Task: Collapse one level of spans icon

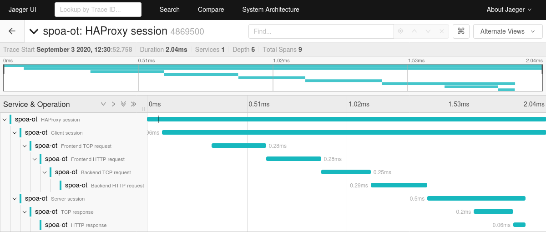Action: (113, 104)
